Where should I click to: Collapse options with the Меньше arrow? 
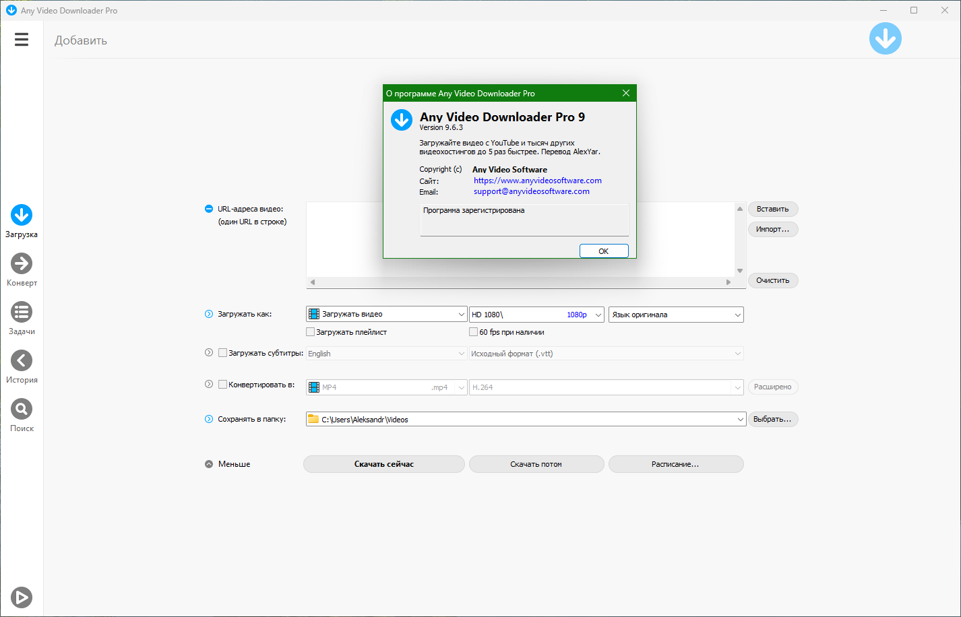click(209, 464)
